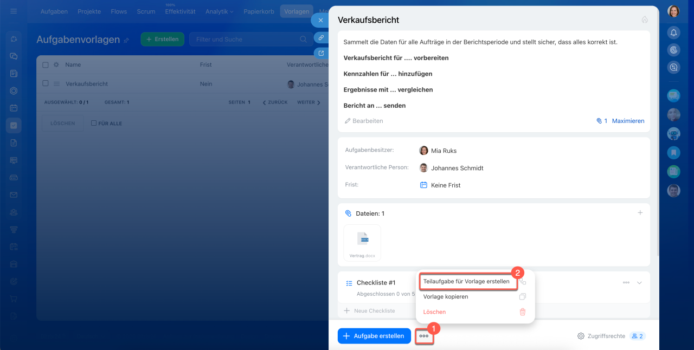Image resolution: width=694 pixels, height=350 pixels.
Task: Switch to the Scrum tab
Action: [x=146, y=11]
